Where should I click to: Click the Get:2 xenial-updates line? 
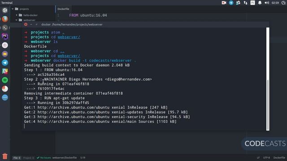(106, 112)
